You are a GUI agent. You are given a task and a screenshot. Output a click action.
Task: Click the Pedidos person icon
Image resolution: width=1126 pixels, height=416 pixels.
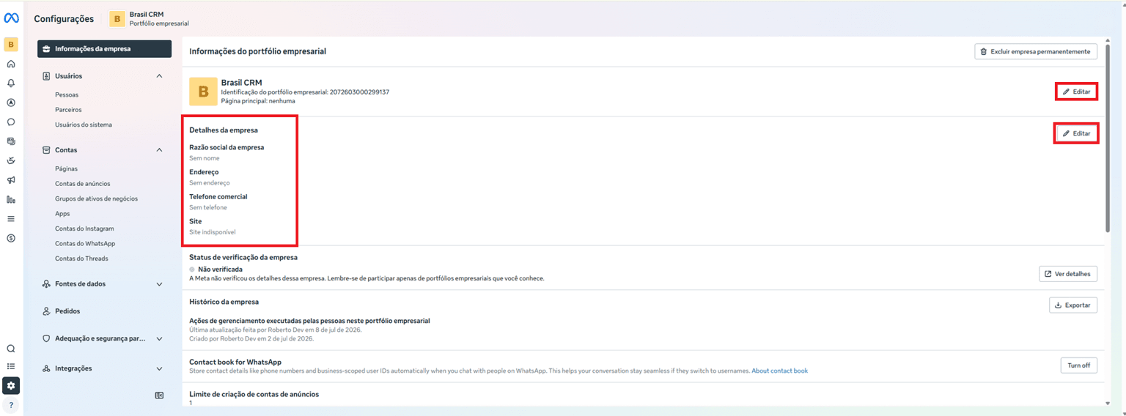[x=46, y=311]
